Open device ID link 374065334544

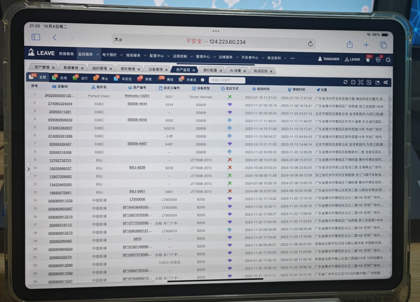(x=60, y=104)
